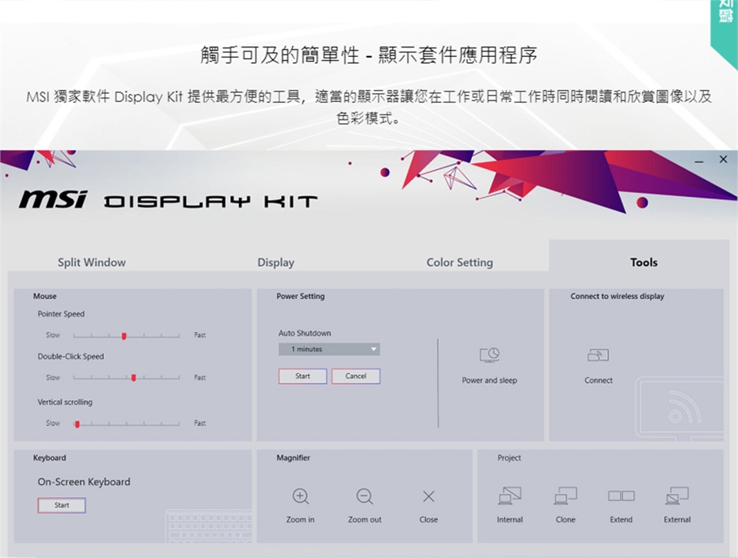Start the On-Screen Keyboard
This screenshot has height=558, width=738.
(x=61, y=506)
